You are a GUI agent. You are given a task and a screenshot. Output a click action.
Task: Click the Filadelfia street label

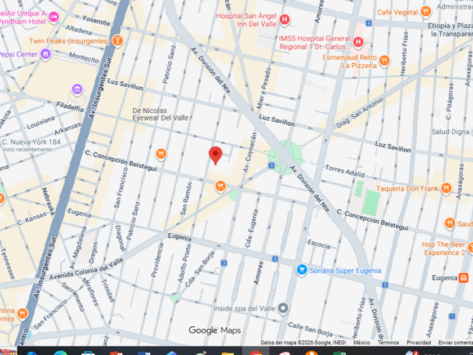pyautogui.click(x=70, y=106)
